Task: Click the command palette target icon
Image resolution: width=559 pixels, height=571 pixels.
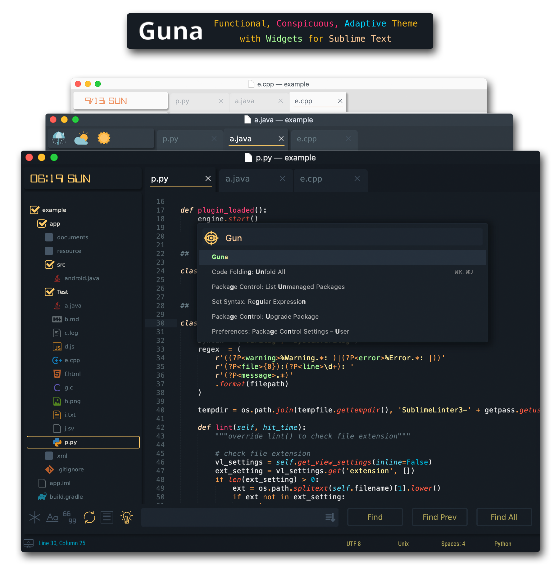Action: 211,238
